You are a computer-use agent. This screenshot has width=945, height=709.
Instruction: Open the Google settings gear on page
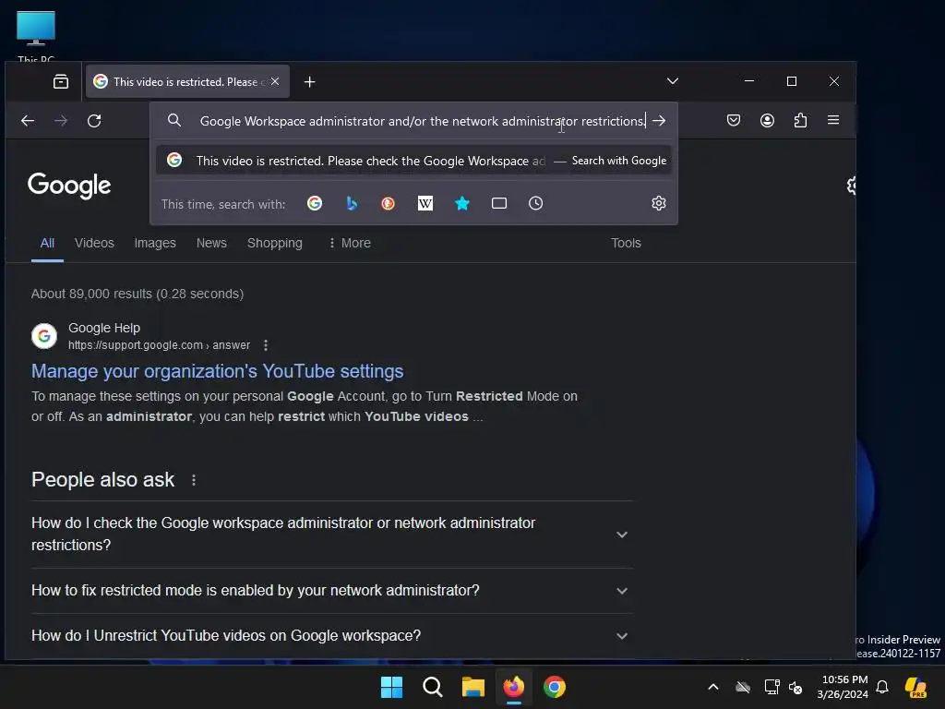[x=851, y=186]
